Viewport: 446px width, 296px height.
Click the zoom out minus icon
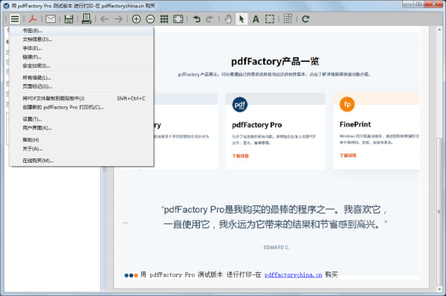tap(150, 19)
